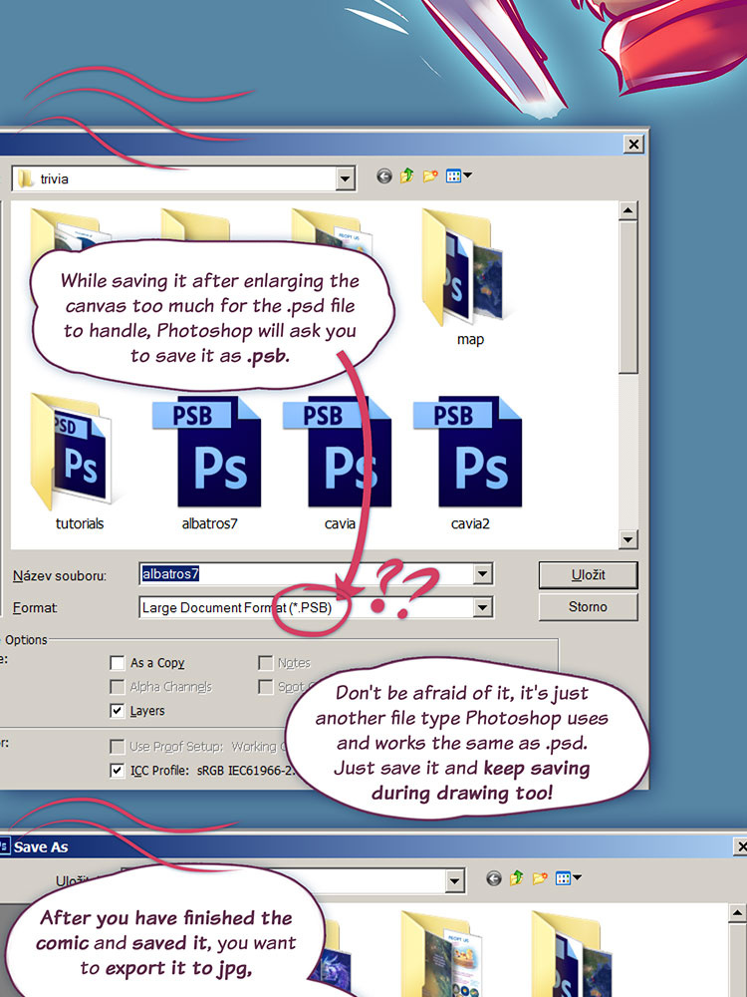
Task: Expand the file name dropdown arrow
Action: 483,574
